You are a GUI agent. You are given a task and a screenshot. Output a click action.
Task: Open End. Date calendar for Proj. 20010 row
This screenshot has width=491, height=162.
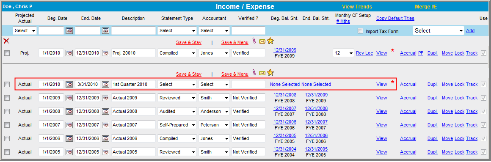point(106,53)
